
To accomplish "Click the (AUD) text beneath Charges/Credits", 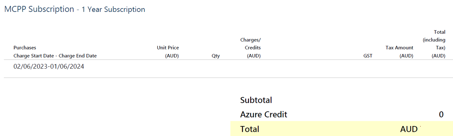I will click(254, 56).
